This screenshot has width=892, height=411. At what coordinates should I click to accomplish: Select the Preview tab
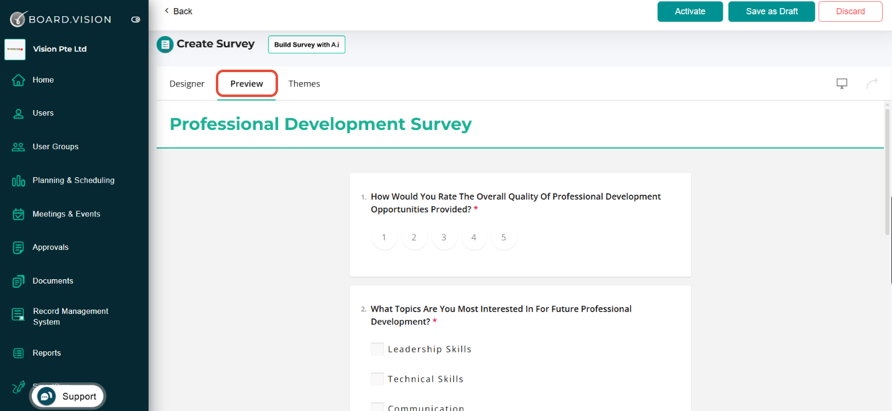(x=247, y=84)
